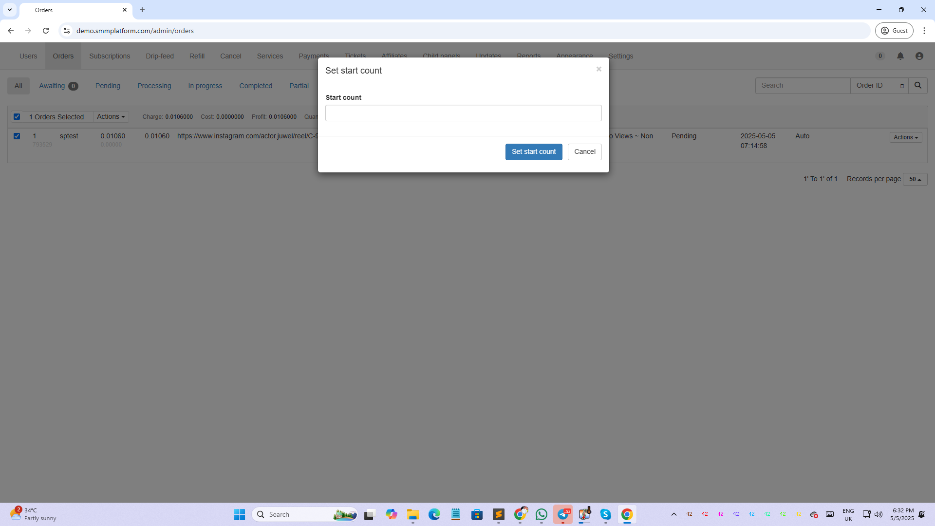This screenshot has width=935, height=526.
Task: Open the account profile icon
Action: (919, 56)
